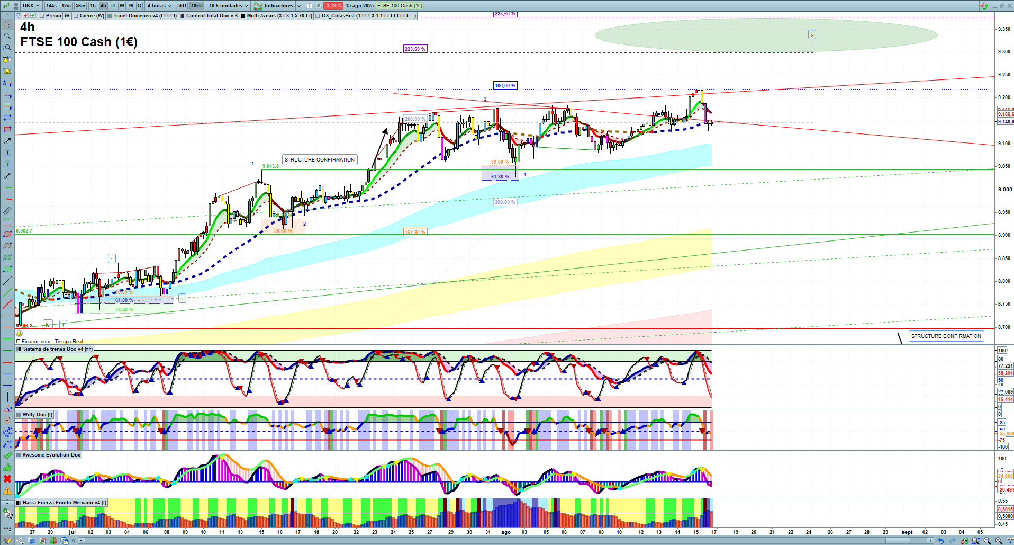Zoom out the chart horizontally
1014x545 pixels.
(987, 541)
